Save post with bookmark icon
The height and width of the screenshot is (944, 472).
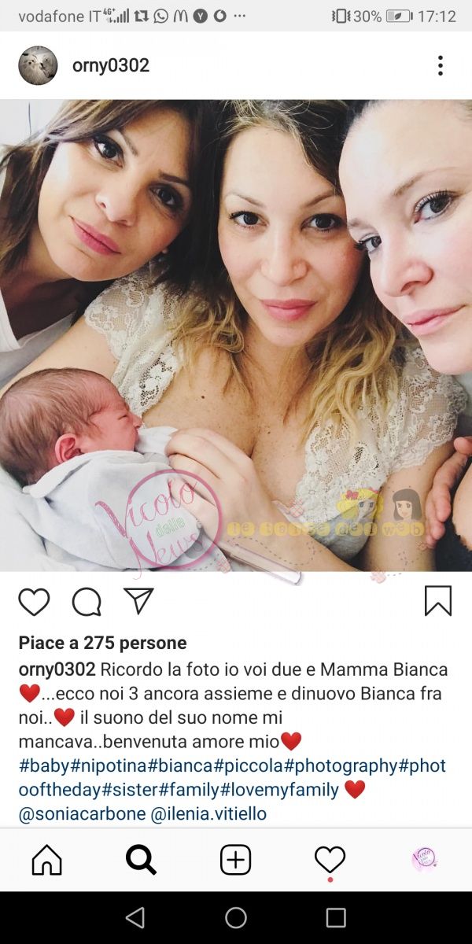(x=438, y=602)
